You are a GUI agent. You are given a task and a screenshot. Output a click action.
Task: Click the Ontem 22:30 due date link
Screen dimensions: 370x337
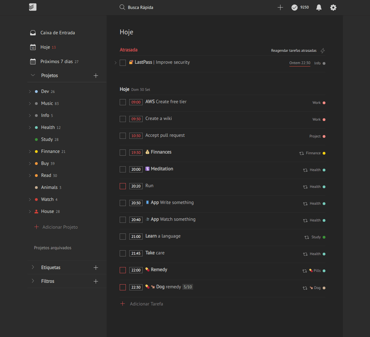click(299, 63)
